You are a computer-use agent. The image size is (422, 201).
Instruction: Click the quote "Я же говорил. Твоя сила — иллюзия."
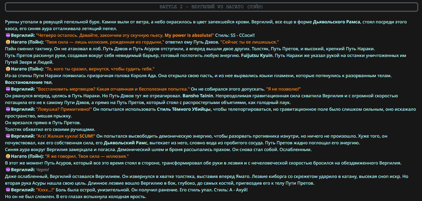coord(87,156)
